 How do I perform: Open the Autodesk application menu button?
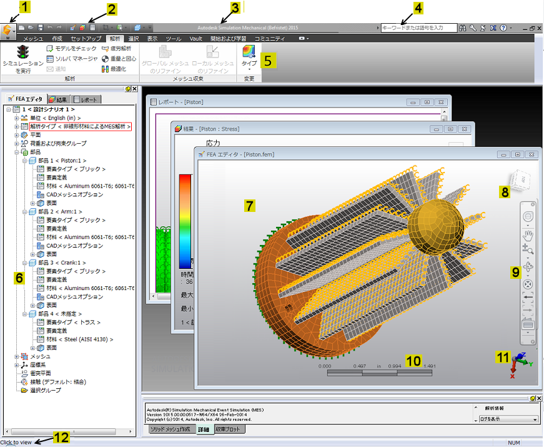point(8,32)
